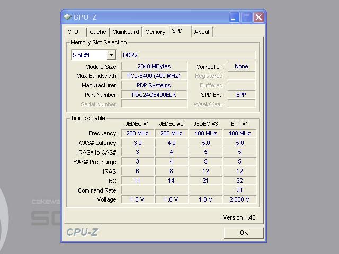
Task: Open the About tab
Action: click(202, 32)
